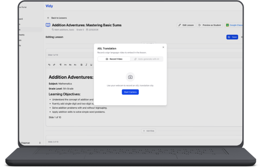Go Back to Lessons
Viewport: 262px width, 167px height.
[57, 18]
